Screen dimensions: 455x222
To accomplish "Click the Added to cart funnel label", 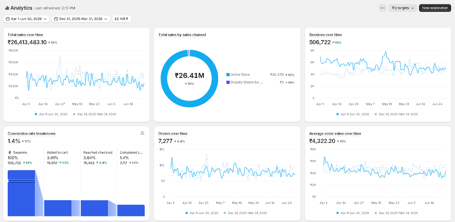I will (57, 153).
